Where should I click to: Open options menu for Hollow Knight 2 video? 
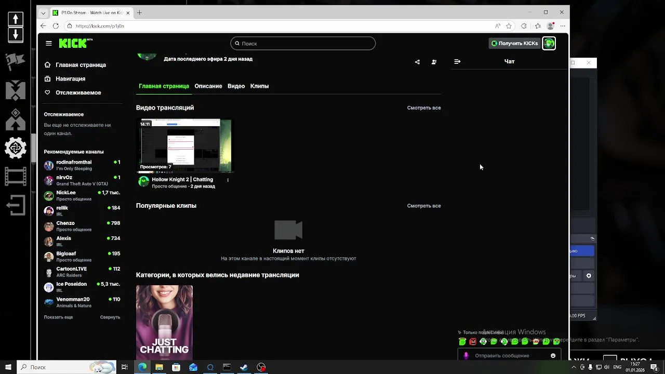pyautogui.click(x=228, y=180)
